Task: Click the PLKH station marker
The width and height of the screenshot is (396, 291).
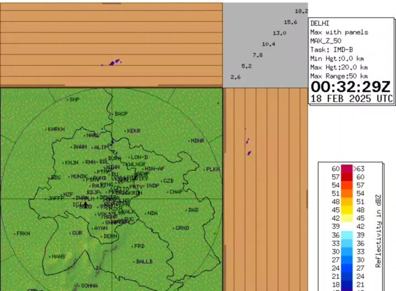Action: tap(204, 170)
